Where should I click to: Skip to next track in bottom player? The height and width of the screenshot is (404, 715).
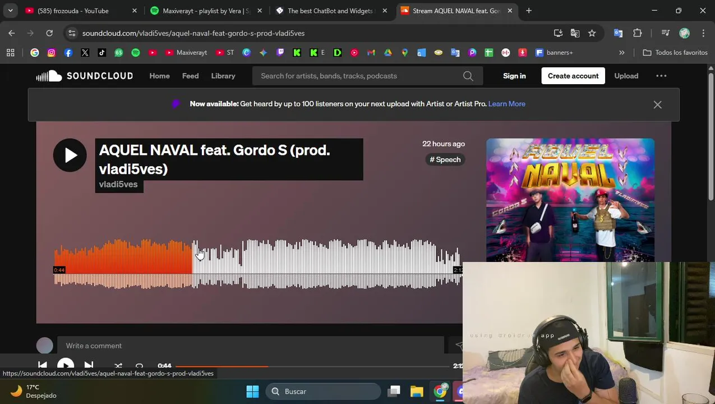[x=89, y=365]
